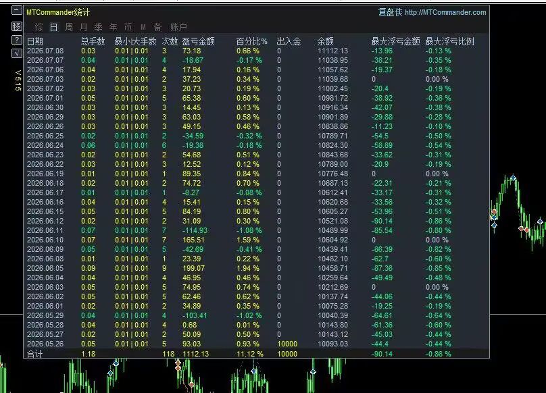
Task: Click the 最大浮亏比例 column header
Action: [x=449, y=41]
